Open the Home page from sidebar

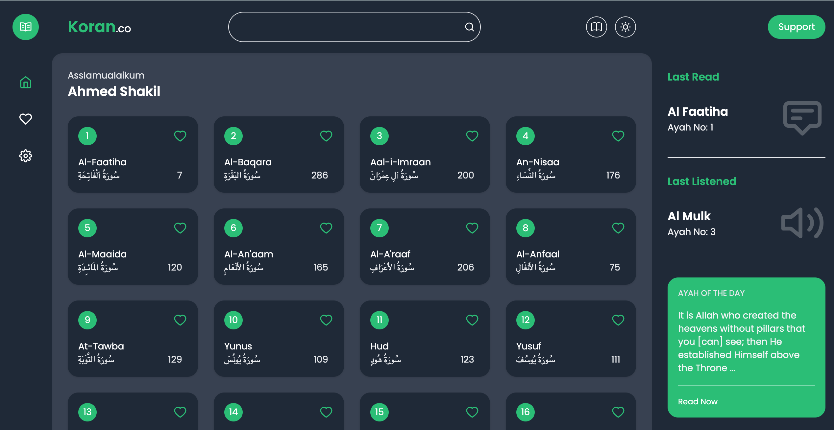pyautogui.click(x=26, y=82)
